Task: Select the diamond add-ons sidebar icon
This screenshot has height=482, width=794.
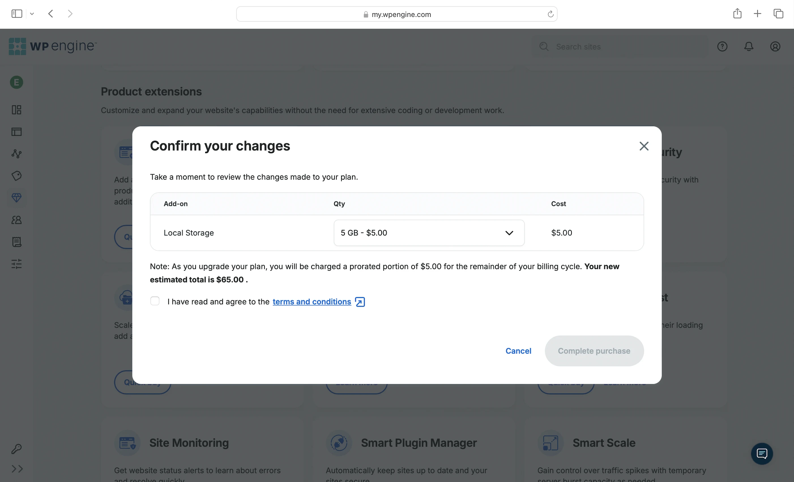Action: (17, 197)
